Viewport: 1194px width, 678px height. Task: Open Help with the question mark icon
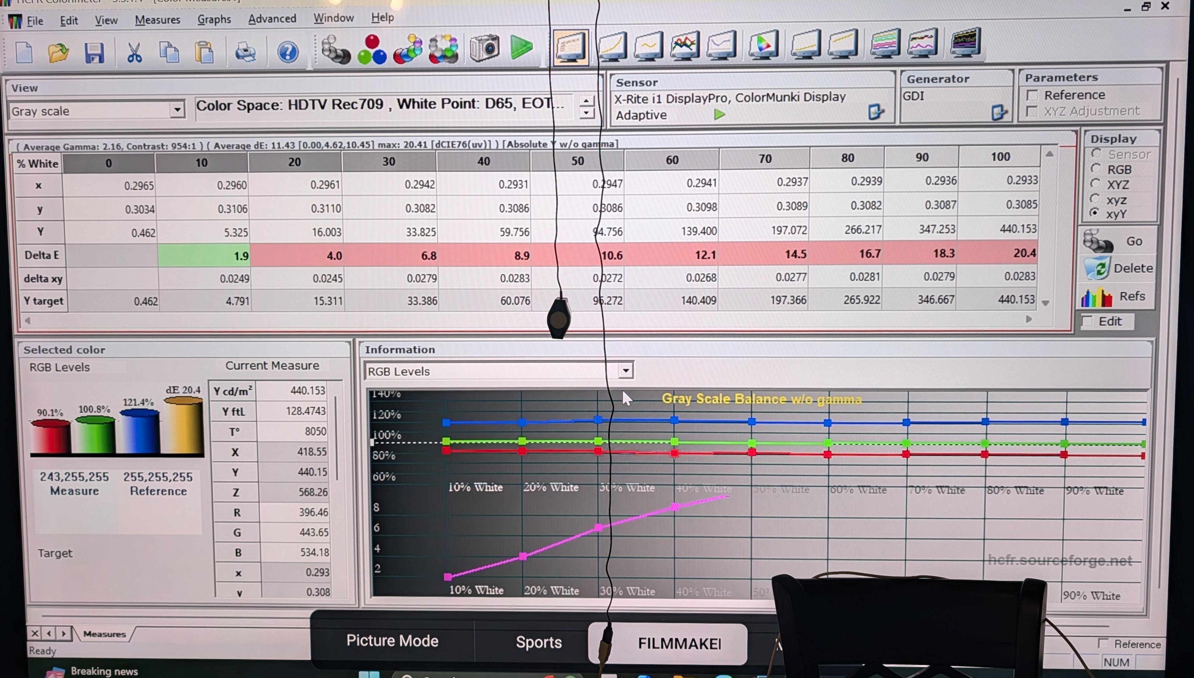coord(287,51)
